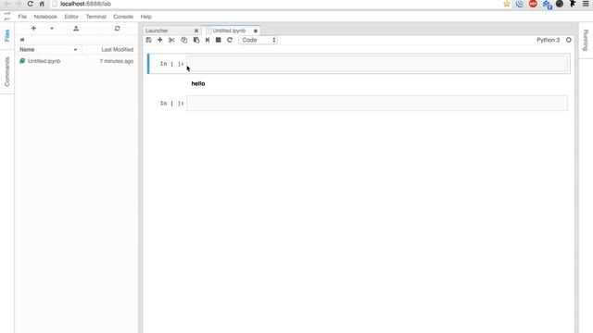
Task: Interrupt the kernel with the stop square
Action: click(219, 40)
